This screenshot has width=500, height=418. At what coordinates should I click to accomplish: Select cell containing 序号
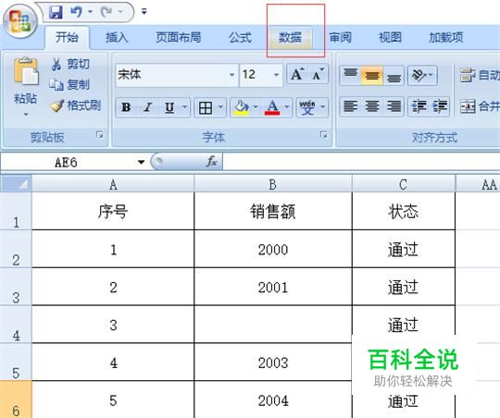coord(113,211)
